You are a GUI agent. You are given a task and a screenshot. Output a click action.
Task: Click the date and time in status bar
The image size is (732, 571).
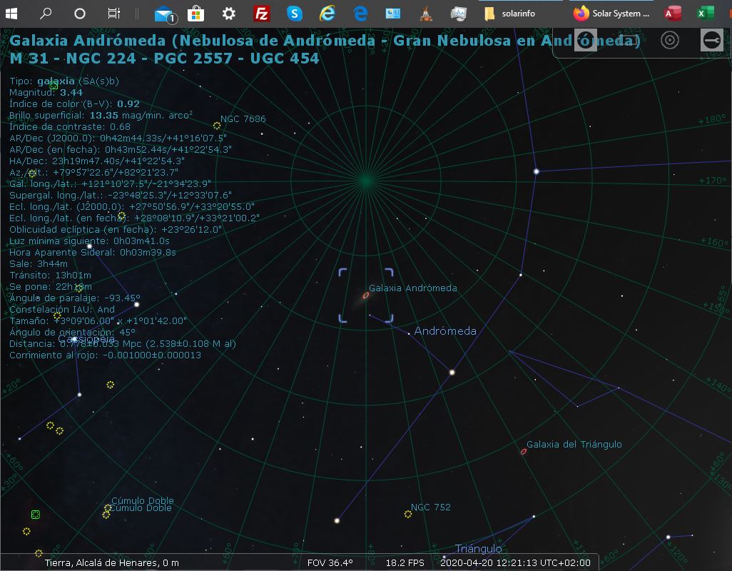point(515,562)
